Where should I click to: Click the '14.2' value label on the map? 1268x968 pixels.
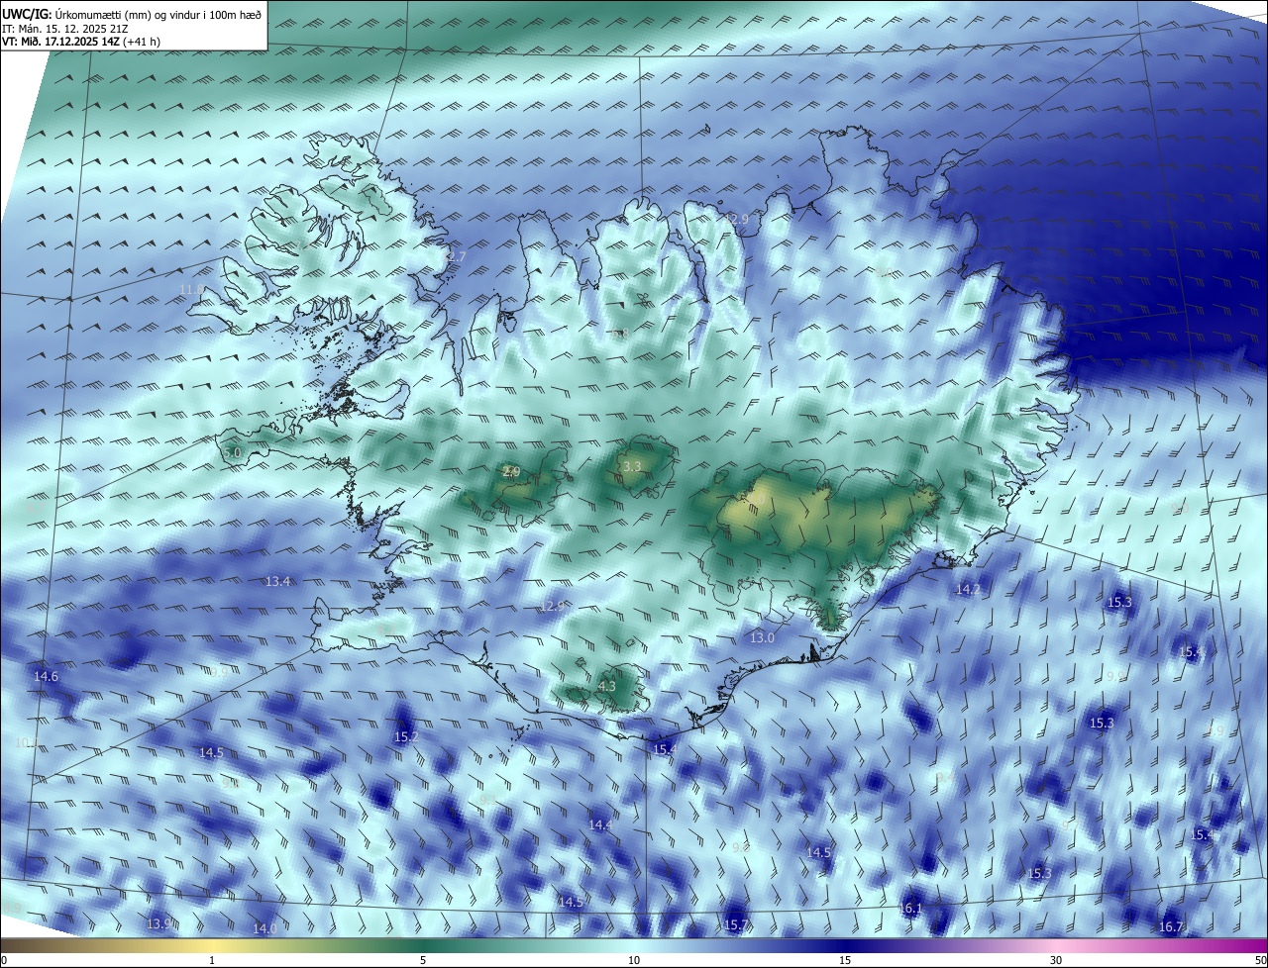click(968, 589)
